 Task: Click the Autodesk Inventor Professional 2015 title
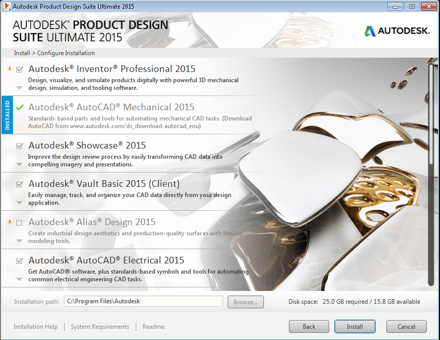coord(112,69)
